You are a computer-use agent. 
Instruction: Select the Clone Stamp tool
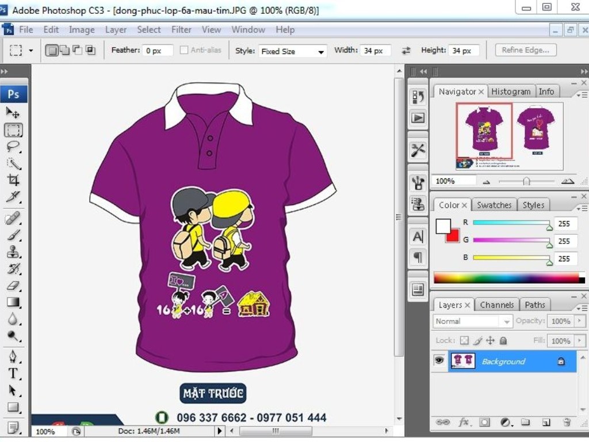pos(13,252)
